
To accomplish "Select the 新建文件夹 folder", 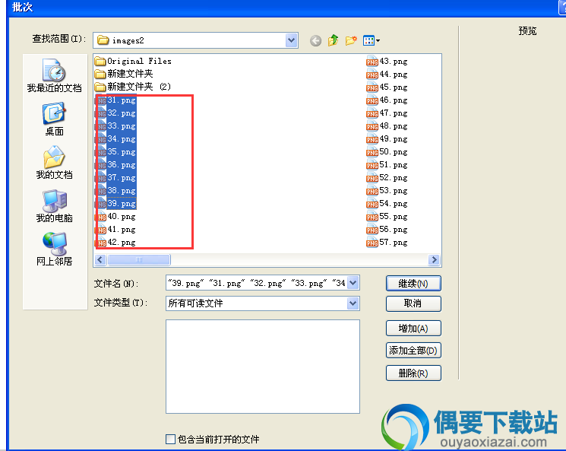I will point(124,74).
